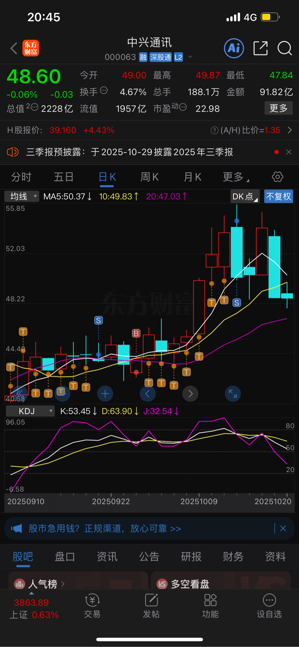Tap the 融 margin badge
Screen dimensions: 299x647
click(143, 57)
